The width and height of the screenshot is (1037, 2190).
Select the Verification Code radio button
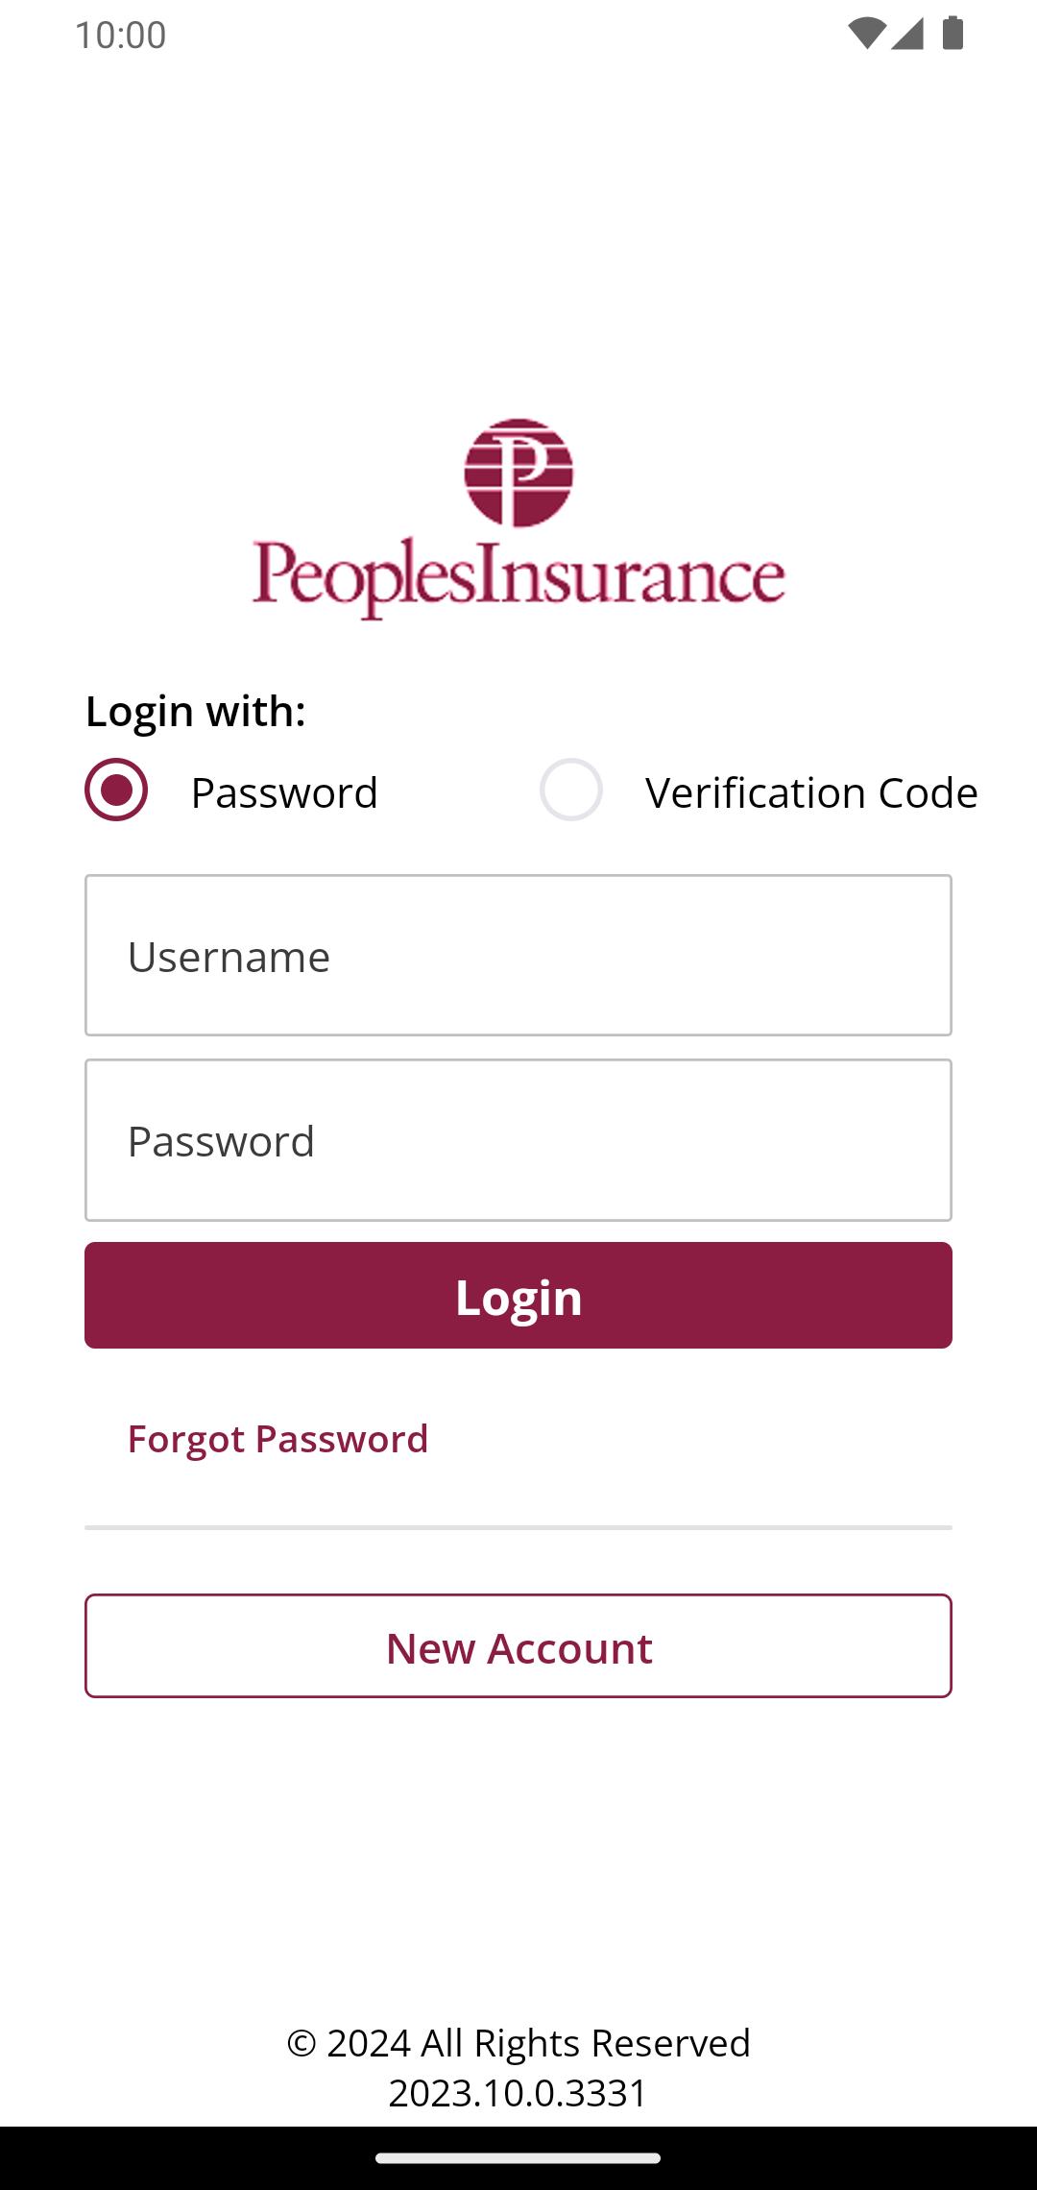(x=571, y=790)
